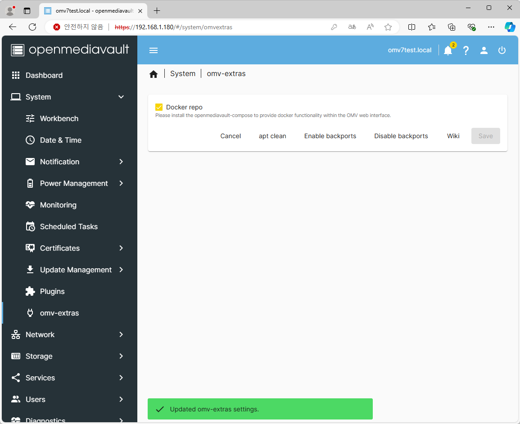Collapse the System menu chevron

point(121,97)
